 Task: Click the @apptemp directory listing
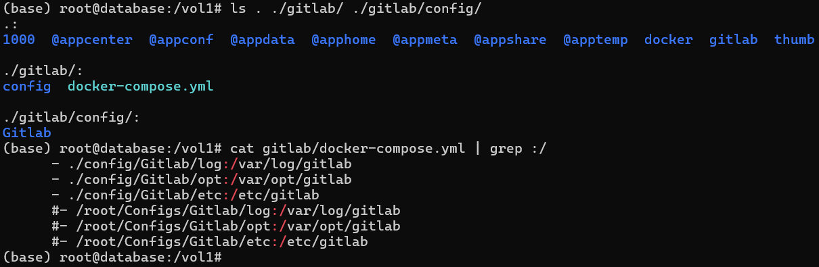[x=596, y=40]
